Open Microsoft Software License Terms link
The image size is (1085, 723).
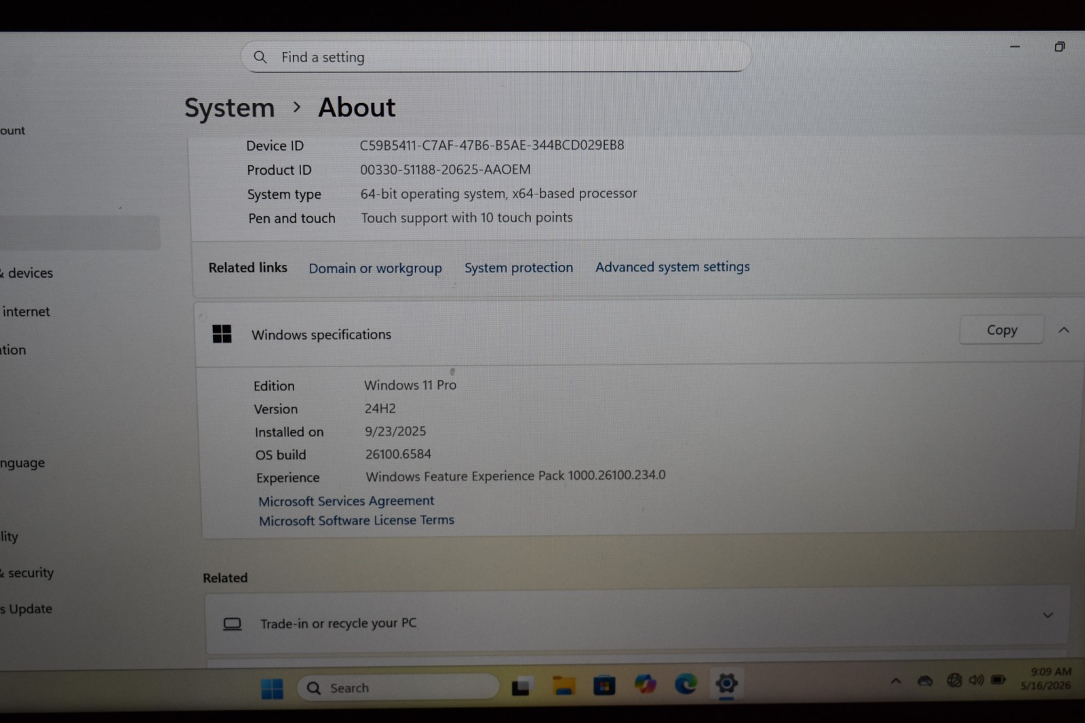(356, 520)
